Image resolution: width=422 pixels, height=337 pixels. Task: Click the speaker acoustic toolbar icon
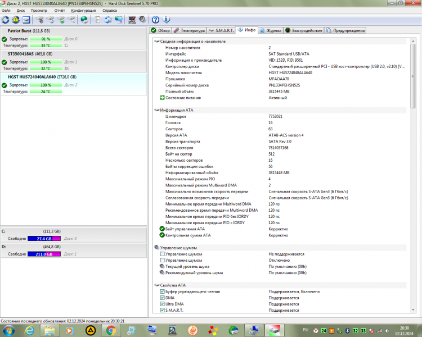pyautogui.click(x=142, y=20)
